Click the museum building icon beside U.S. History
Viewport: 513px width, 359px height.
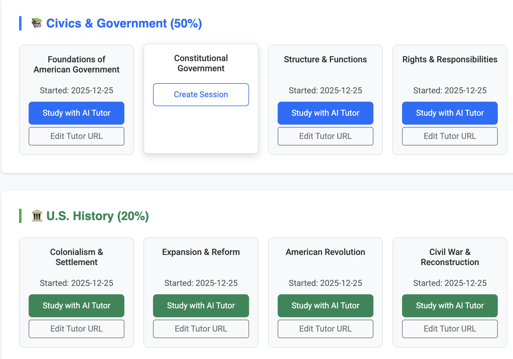tap(37, 216)
